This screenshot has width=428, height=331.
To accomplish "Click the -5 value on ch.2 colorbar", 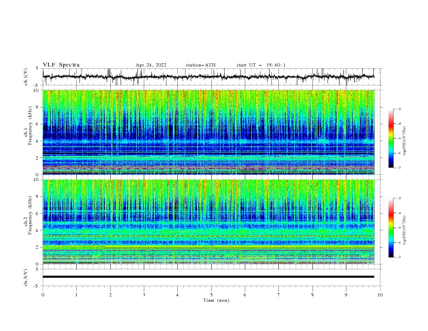I will coord(398,228).
